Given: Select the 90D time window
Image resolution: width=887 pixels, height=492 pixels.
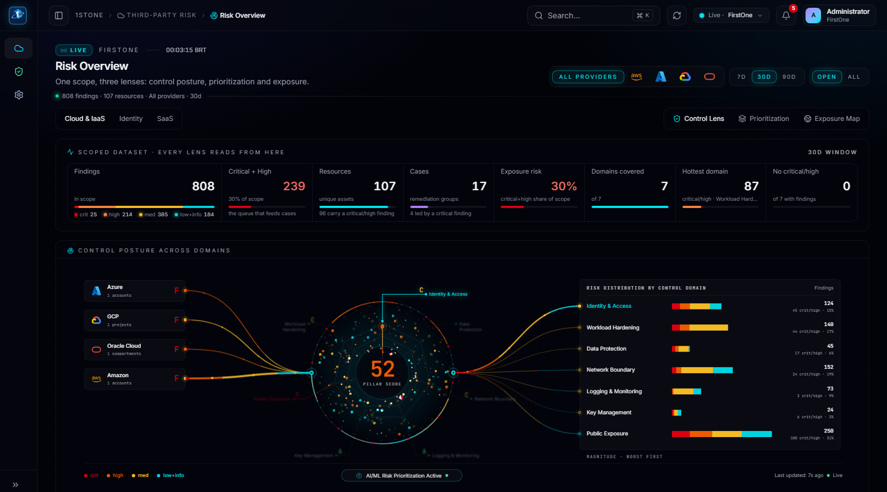Looking at the screenshot, I should click(x=789, y=77).
